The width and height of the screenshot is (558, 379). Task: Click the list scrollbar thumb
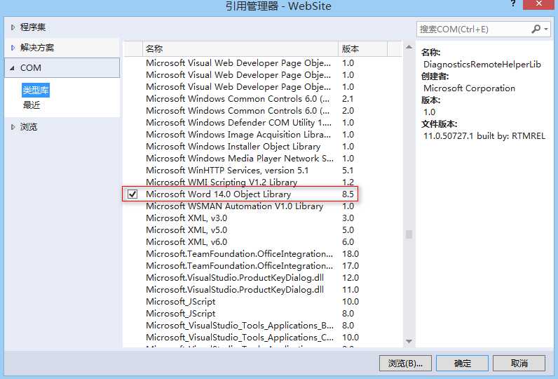point(409,234)
